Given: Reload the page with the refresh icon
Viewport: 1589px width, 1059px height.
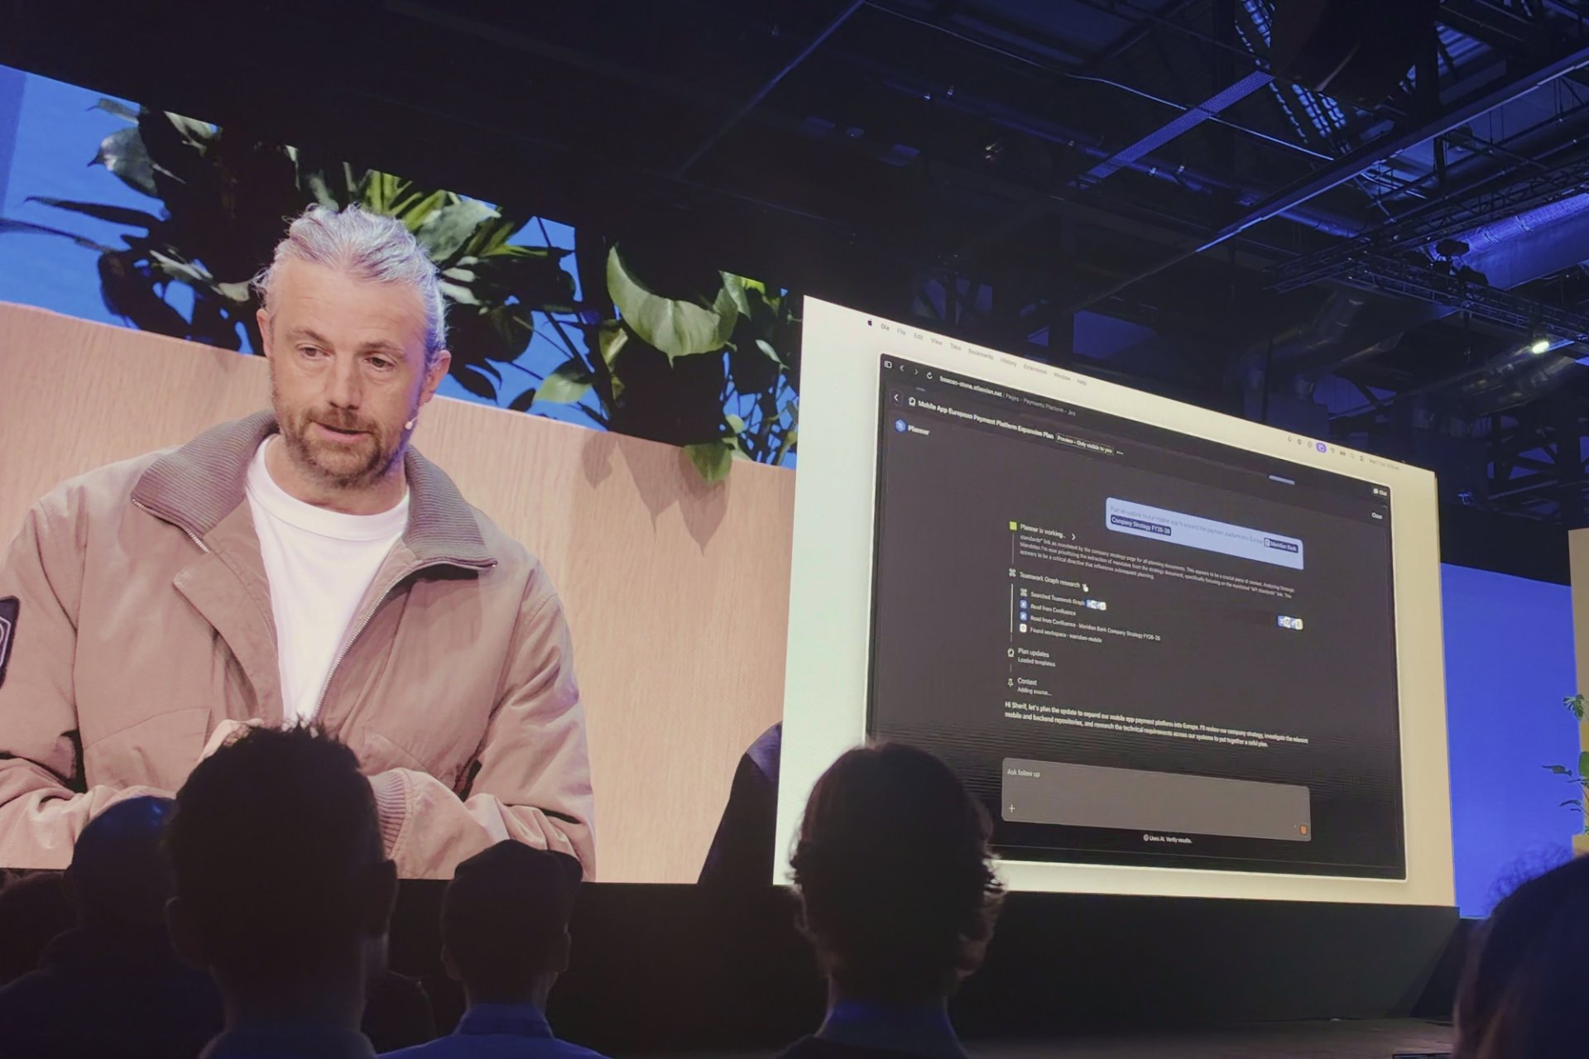Looking at the screenshot, I should coord(929,375).
